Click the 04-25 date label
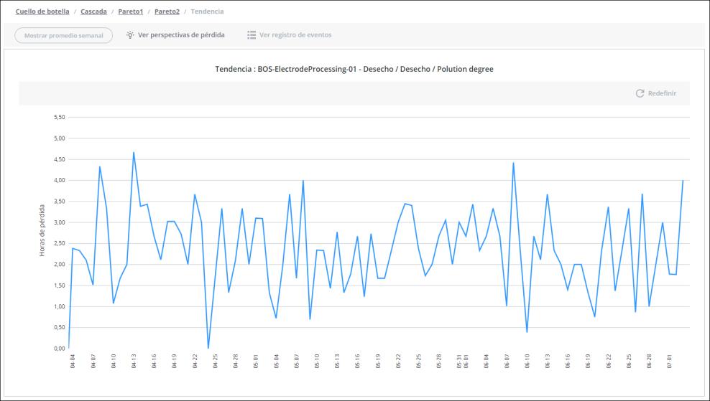The width and height of the screenshot is (710, 401). coord(215,362)
